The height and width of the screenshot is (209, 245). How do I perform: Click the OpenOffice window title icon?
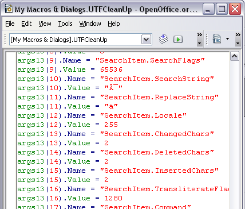tap(9, 9)
